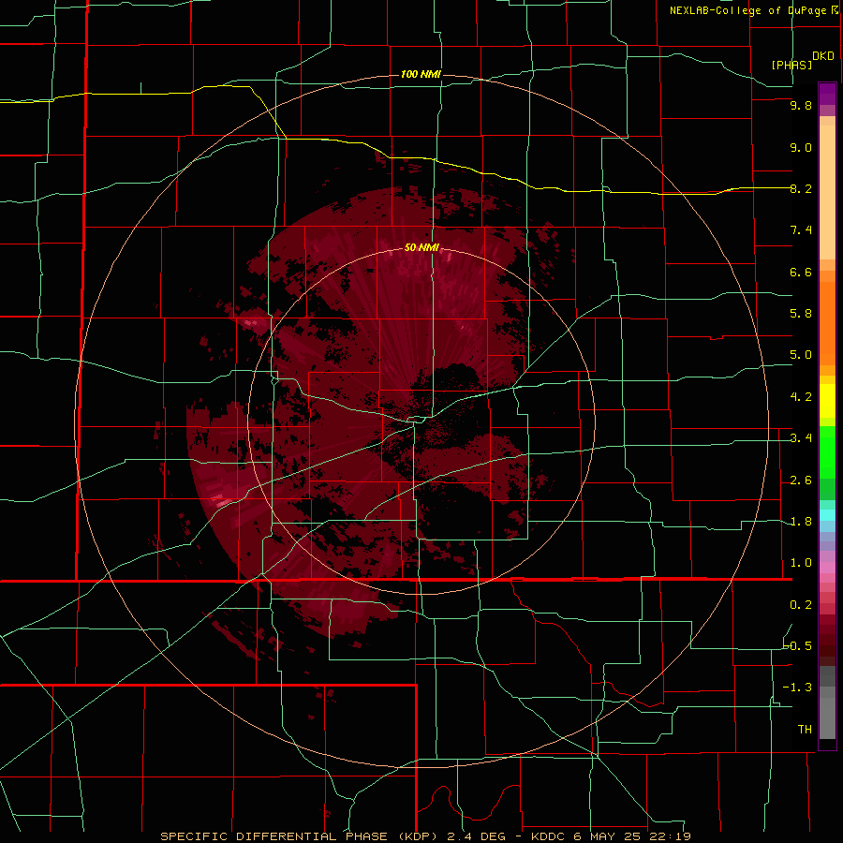
Task: Click the 1.0 value on the color scale
Action: pos(801,563)
